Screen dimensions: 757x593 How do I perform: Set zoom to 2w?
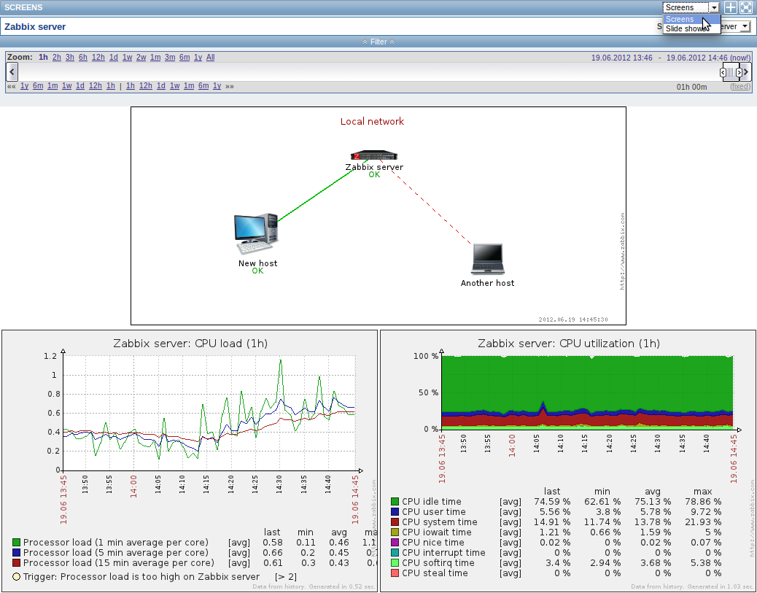coord(141,57)
